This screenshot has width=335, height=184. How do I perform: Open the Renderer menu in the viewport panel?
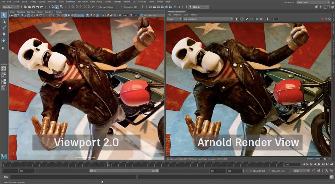[x=49, y=12]
